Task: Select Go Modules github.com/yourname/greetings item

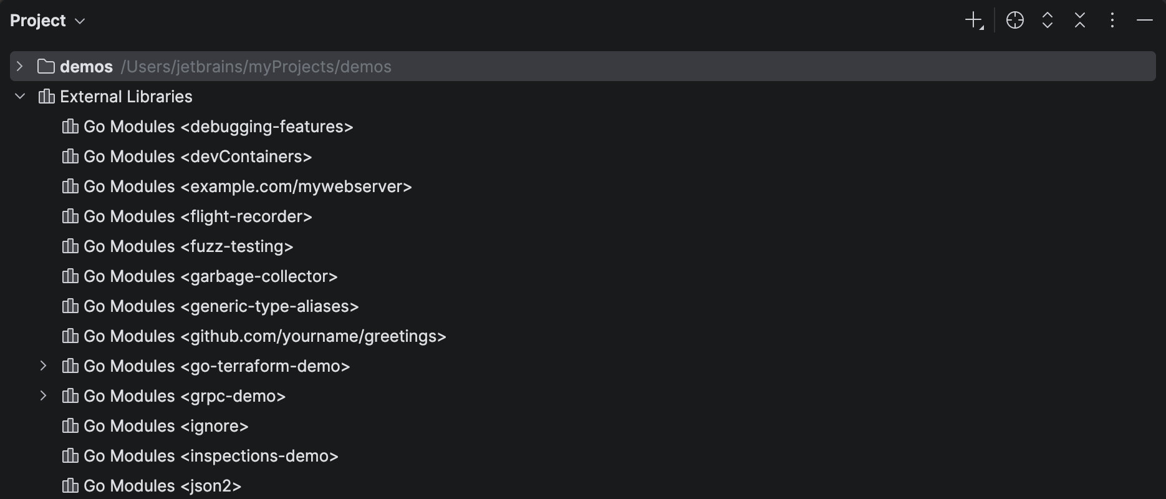Action: point(265,336)
